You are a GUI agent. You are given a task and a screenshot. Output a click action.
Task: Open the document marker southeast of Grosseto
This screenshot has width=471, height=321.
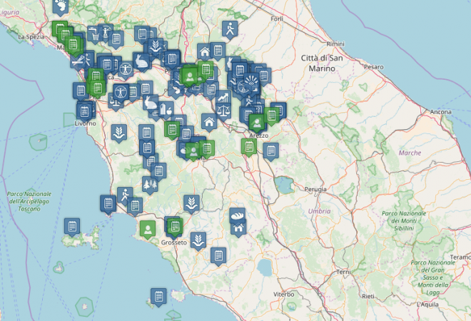tap(218, 257)
